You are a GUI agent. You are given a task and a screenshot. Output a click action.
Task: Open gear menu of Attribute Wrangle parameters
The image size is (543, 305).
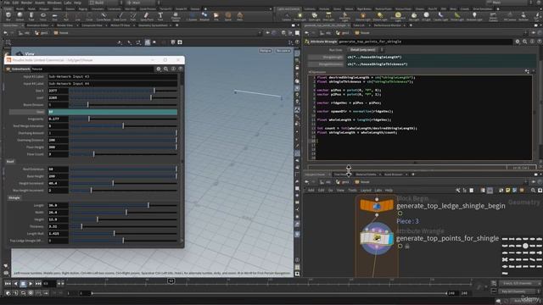pyautogui.click(x=518, y=42)
